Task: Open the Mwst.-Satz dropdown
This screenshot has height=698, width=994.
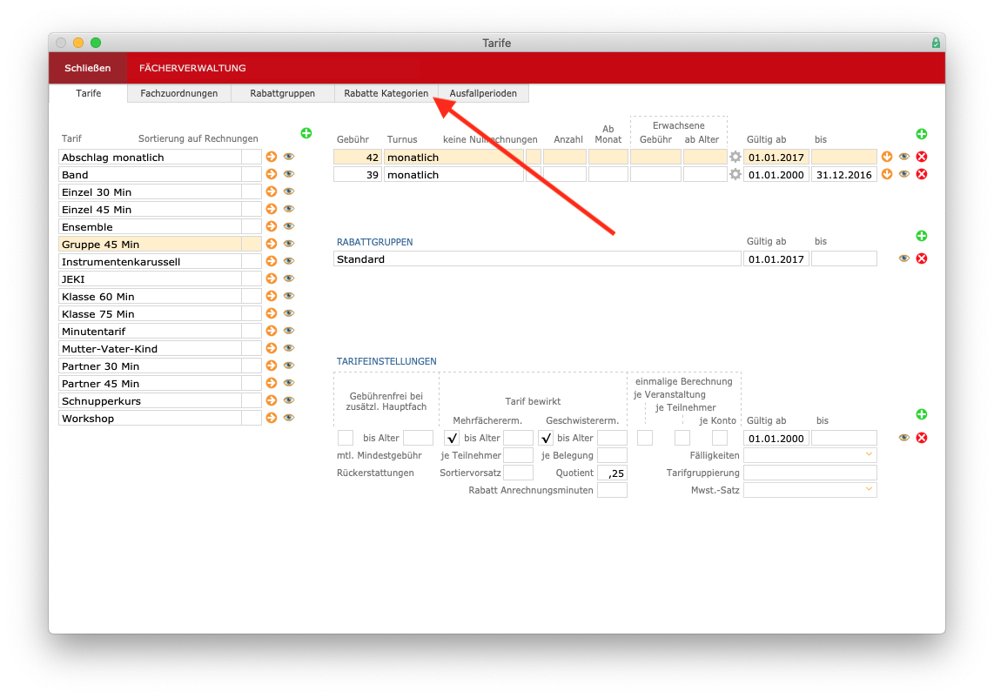Action: click(809, 490)
